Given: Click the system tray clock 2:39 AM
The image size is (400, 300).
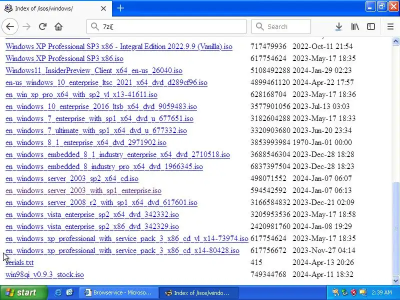Looking at the screenshot, I should (x=381, y=292).
